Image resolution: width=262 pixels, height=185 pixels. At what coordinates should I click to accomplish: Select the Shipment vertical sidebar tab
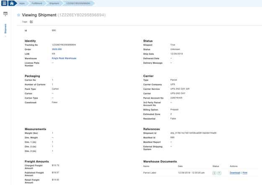click(5, 28)
